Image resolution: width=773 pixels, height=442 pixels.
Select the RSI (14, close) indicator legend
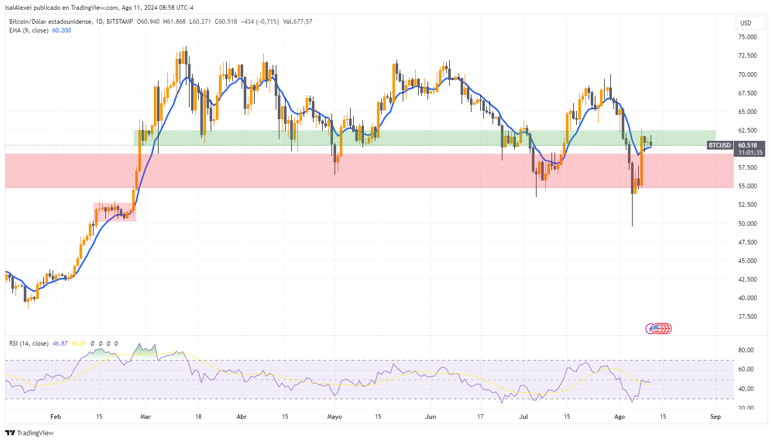click(29, 343)
